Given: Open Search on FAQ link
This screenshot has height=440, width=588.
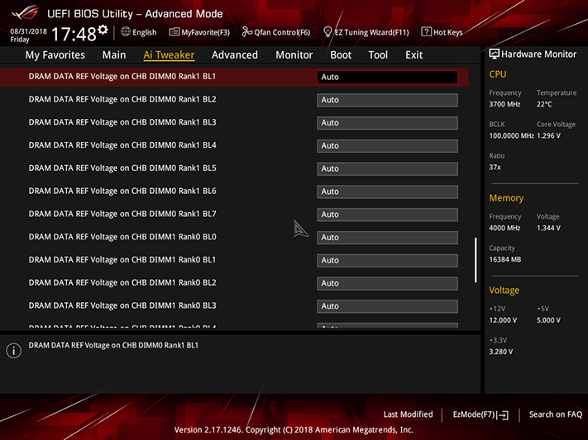Looking at the screenshot, I should click(x=556, y=414).
